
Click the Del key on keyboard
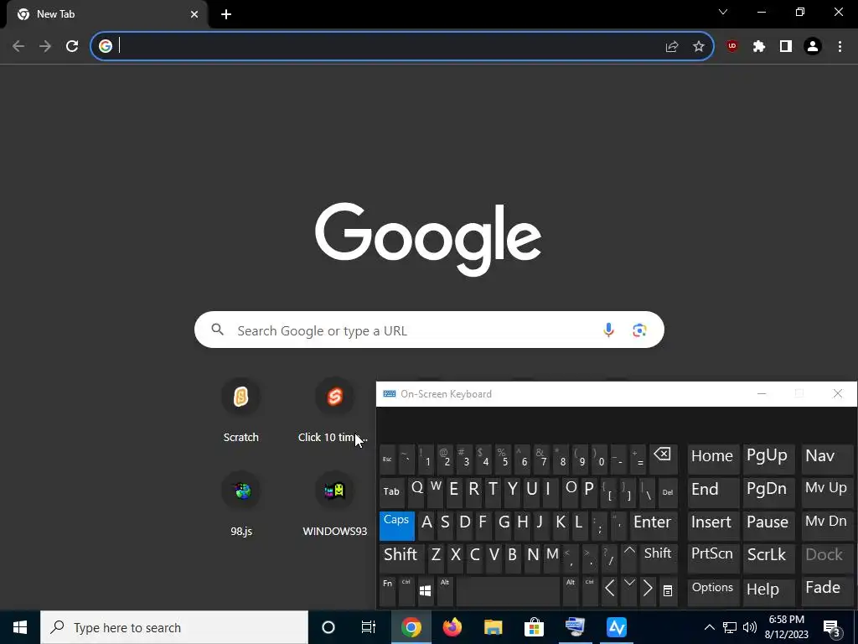[668, 492]
